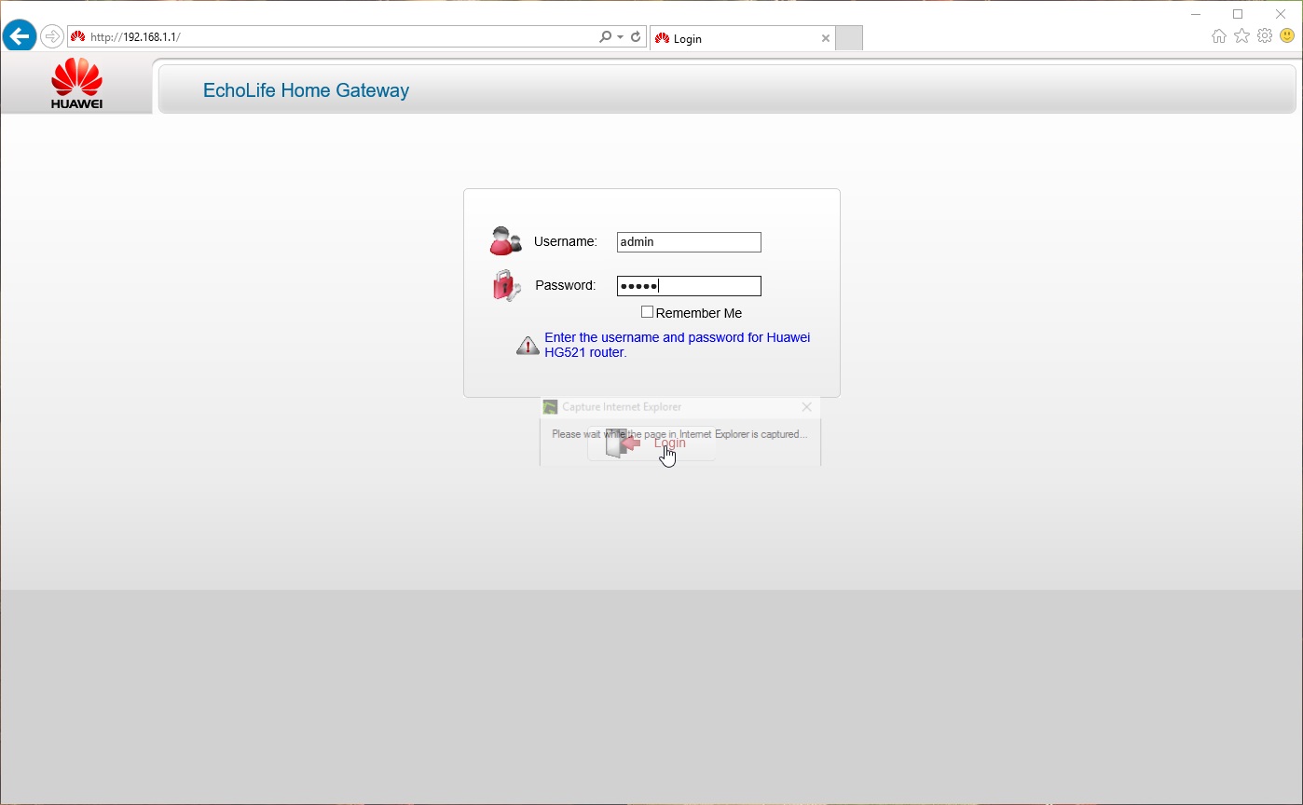Screen dimensions: 1303x805
Task: Click the warning triangle icon
Action: 528,346
